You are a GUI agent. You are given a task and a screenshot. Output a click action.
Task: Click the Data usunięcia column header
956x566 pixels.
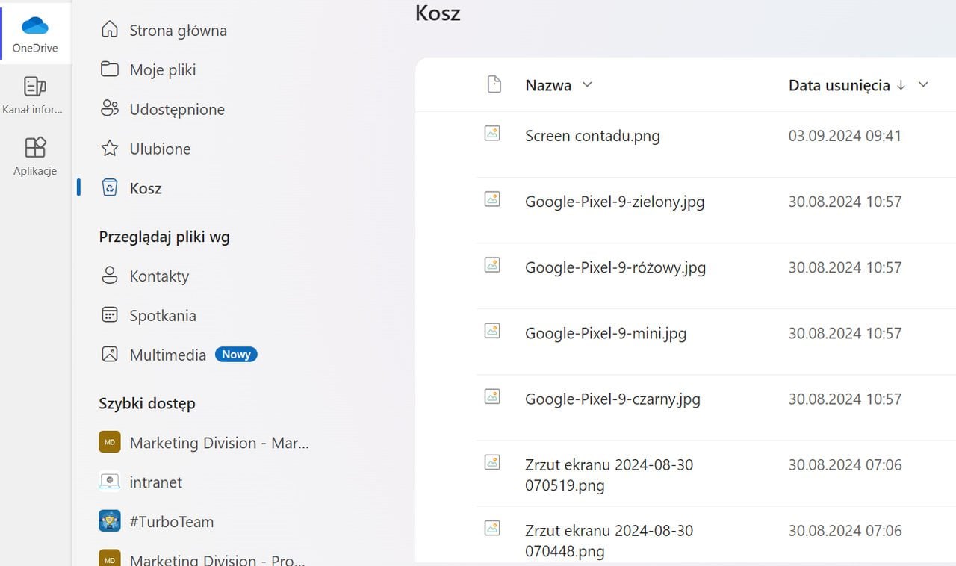pyautogui.click(x=839, y=85)
